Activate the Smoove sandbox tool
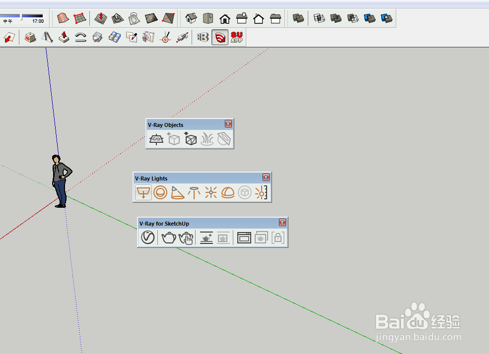Image resolution: width=489 pixels, height=354 pixels. (101, 18)
